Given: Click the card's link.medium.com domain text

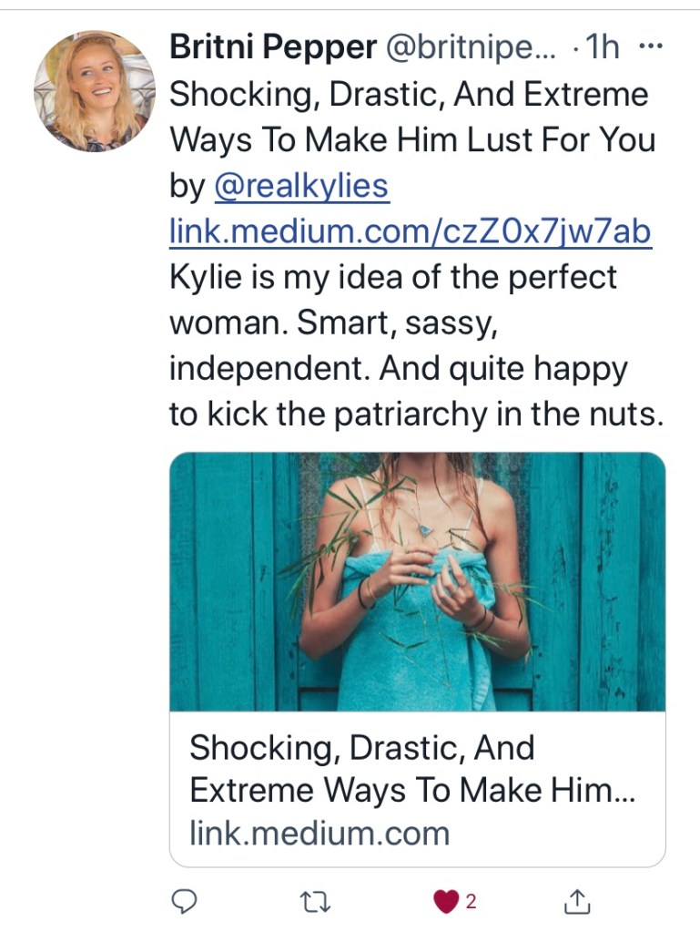Looking at the screenshot, I should [x=320, y=832].
